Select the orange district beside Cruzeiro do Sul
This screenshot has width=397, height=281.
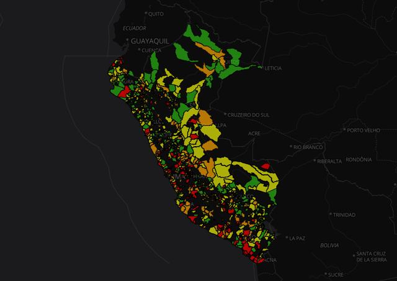click(205, 117)
